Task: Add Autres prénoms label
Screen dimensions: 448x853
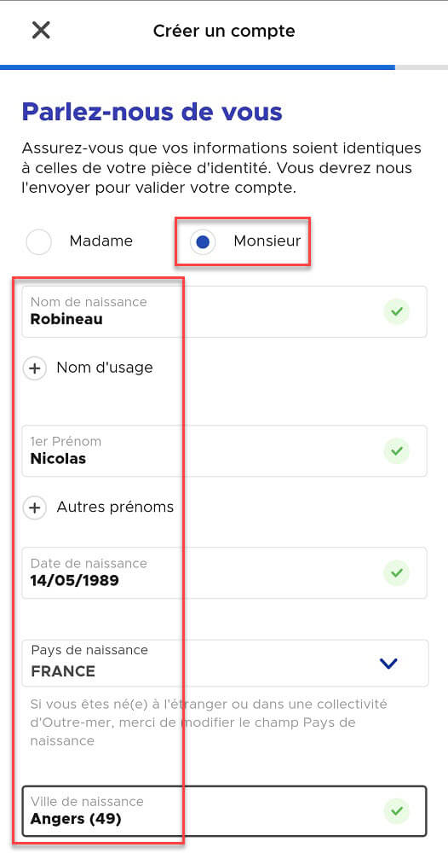Action: click(115, 507)
